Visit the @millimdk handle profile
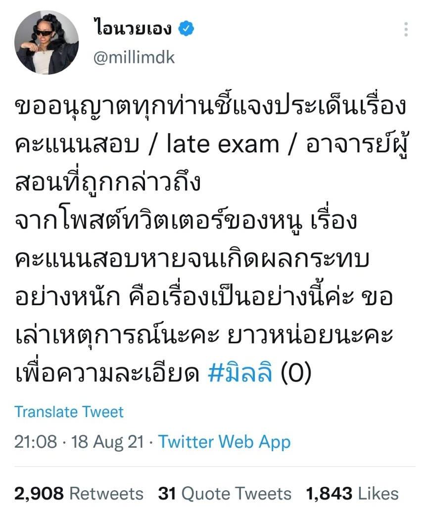Screen dimensions: 430x512 click(x=134, y=58)
